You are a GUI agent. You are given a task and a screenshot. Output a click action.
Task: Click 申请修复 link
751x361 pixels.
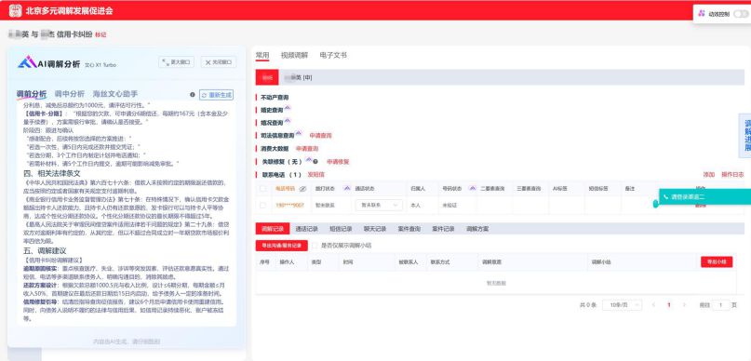click(x=338, y=161)
